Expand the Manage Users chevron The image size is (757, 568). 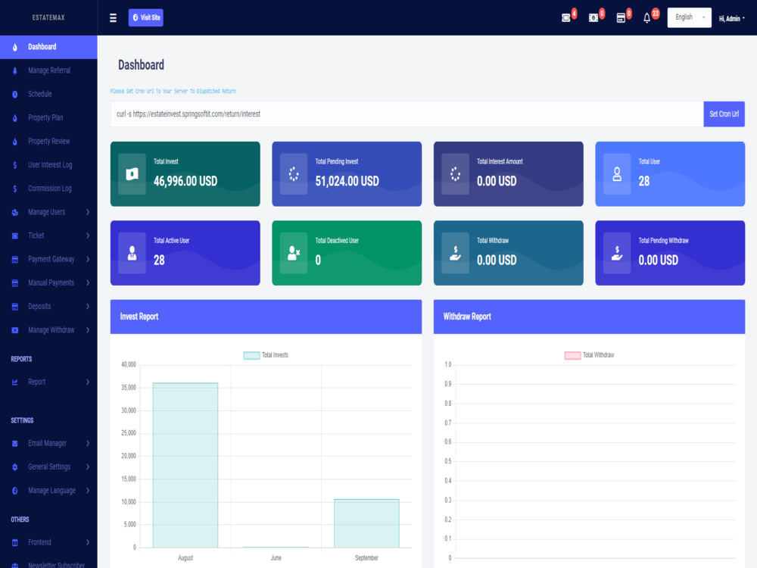(87, 212)
